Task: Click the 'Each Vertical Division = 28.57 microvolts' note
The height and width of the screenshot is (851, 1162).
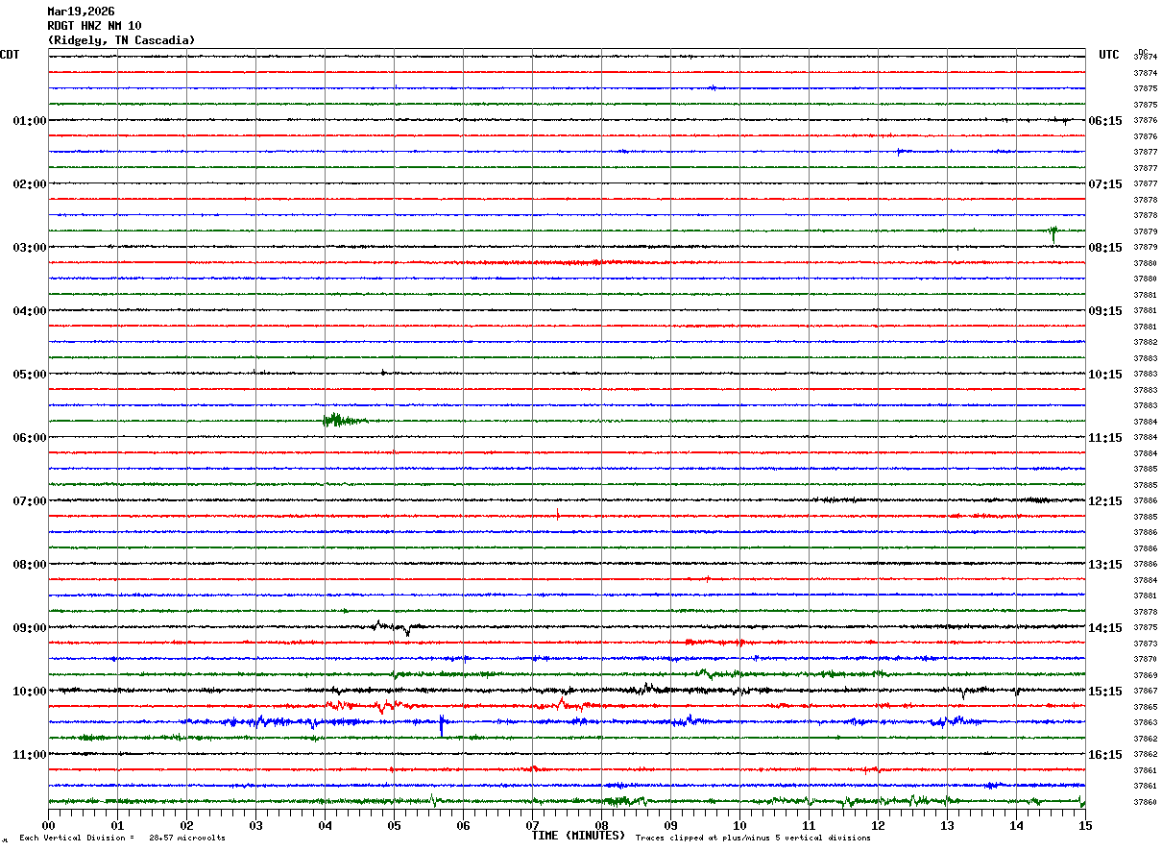Action: point(123,838)
